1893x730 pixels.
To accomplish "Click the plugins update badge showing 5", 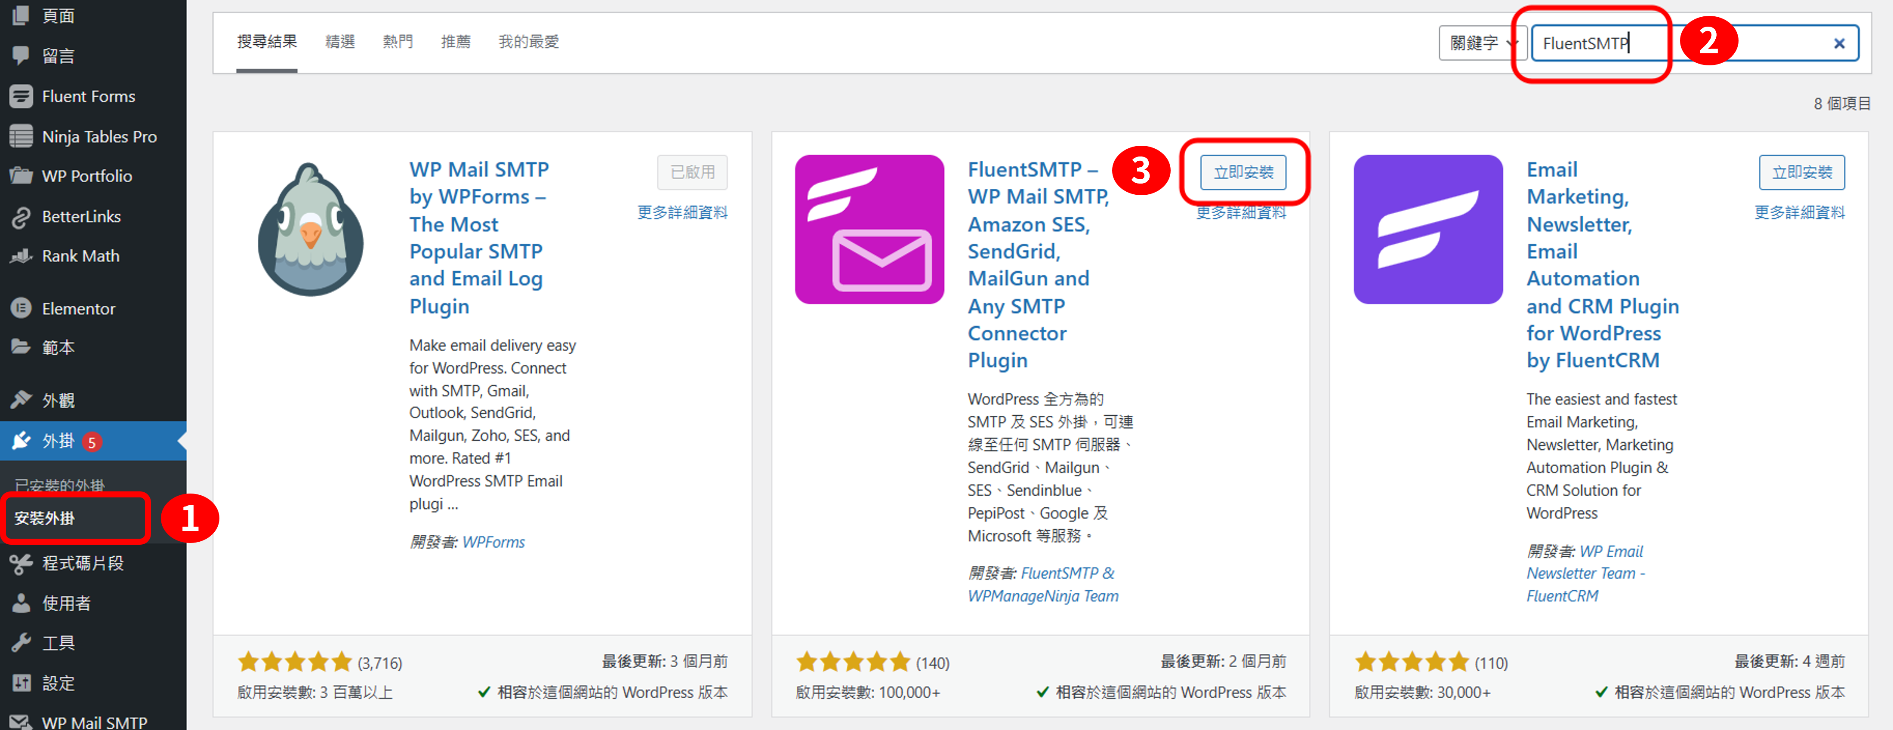I will point(92,442).
